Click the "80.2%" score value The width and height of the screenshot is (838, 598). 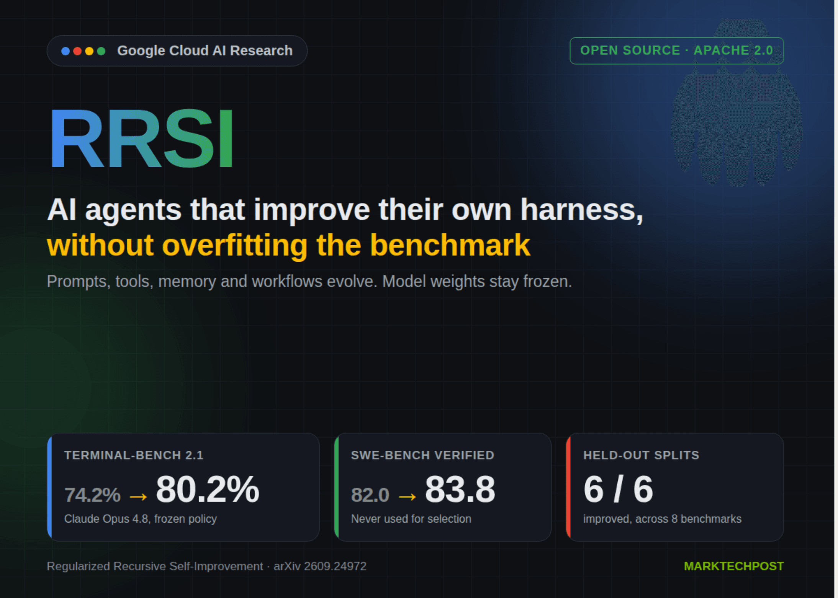207,489
